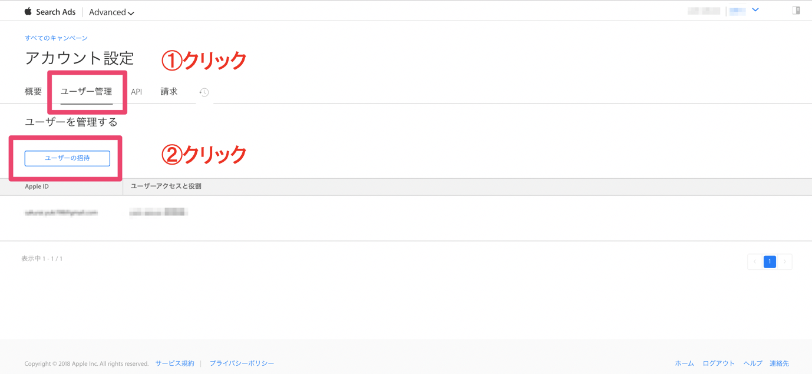The width and height of the screenshot is (812, 374).
Task: Open the サービス規約 link
Action: [x=174, y=363]
